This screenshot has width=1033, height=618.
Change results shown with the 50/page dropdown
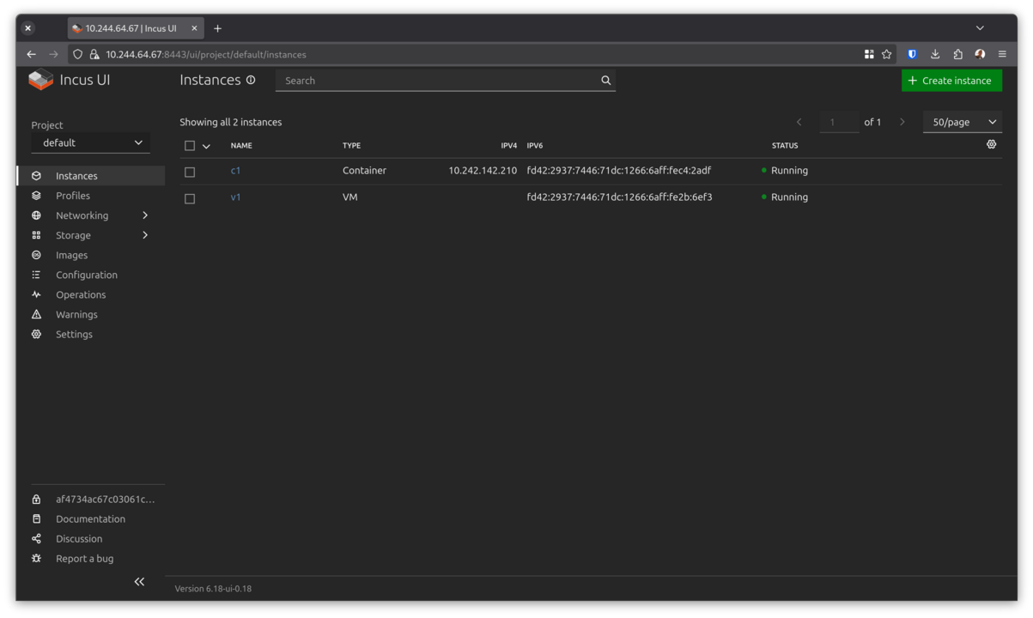coord(962,122)
